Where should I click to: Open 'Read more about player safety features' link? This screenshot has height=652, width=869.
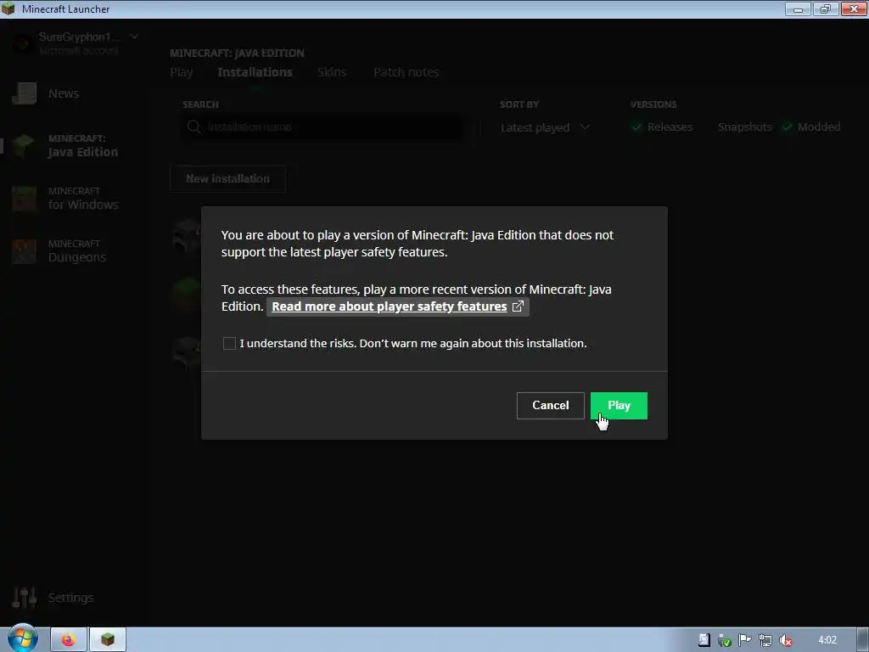coord(389,306)
